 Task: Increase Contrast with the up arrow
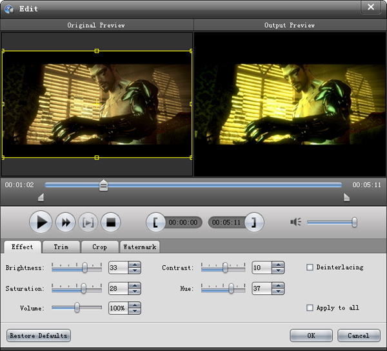pos(278,265)
